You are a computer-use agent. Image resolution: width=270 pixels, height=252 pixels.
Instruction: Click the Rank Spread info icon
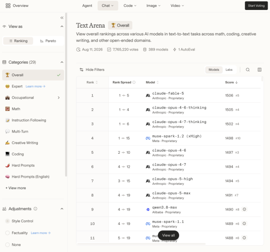(x=134, y=82)
